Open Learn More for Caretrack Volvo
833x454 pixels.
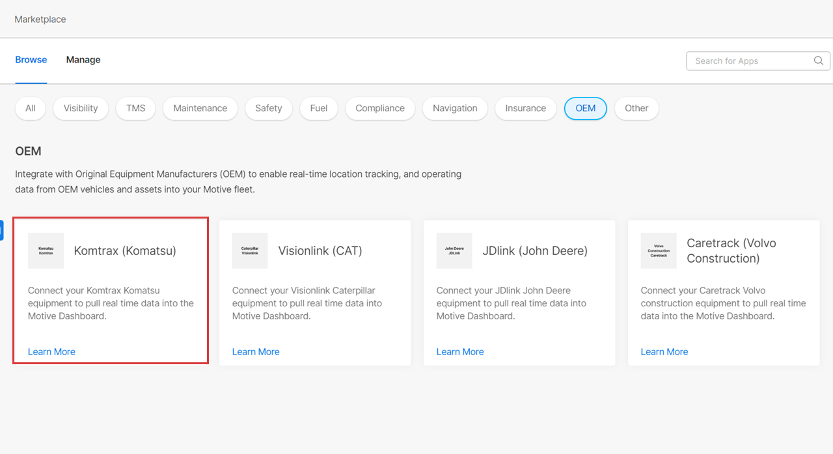pyautogui.click(x=664, y=352)
